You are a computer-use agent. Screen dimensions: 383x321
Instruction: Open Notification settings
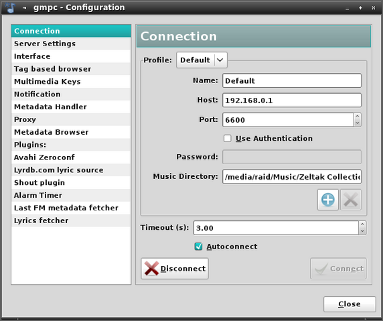[71, 94]
